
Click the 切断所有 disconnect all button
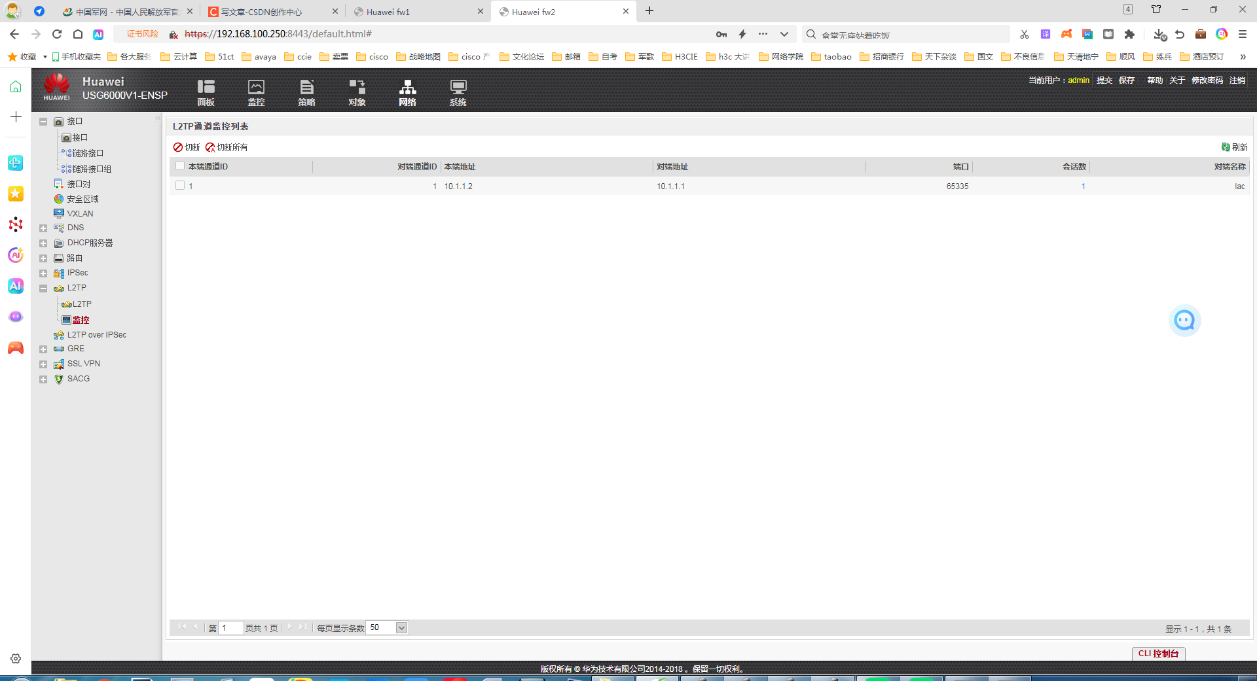[x=227, y=147]
